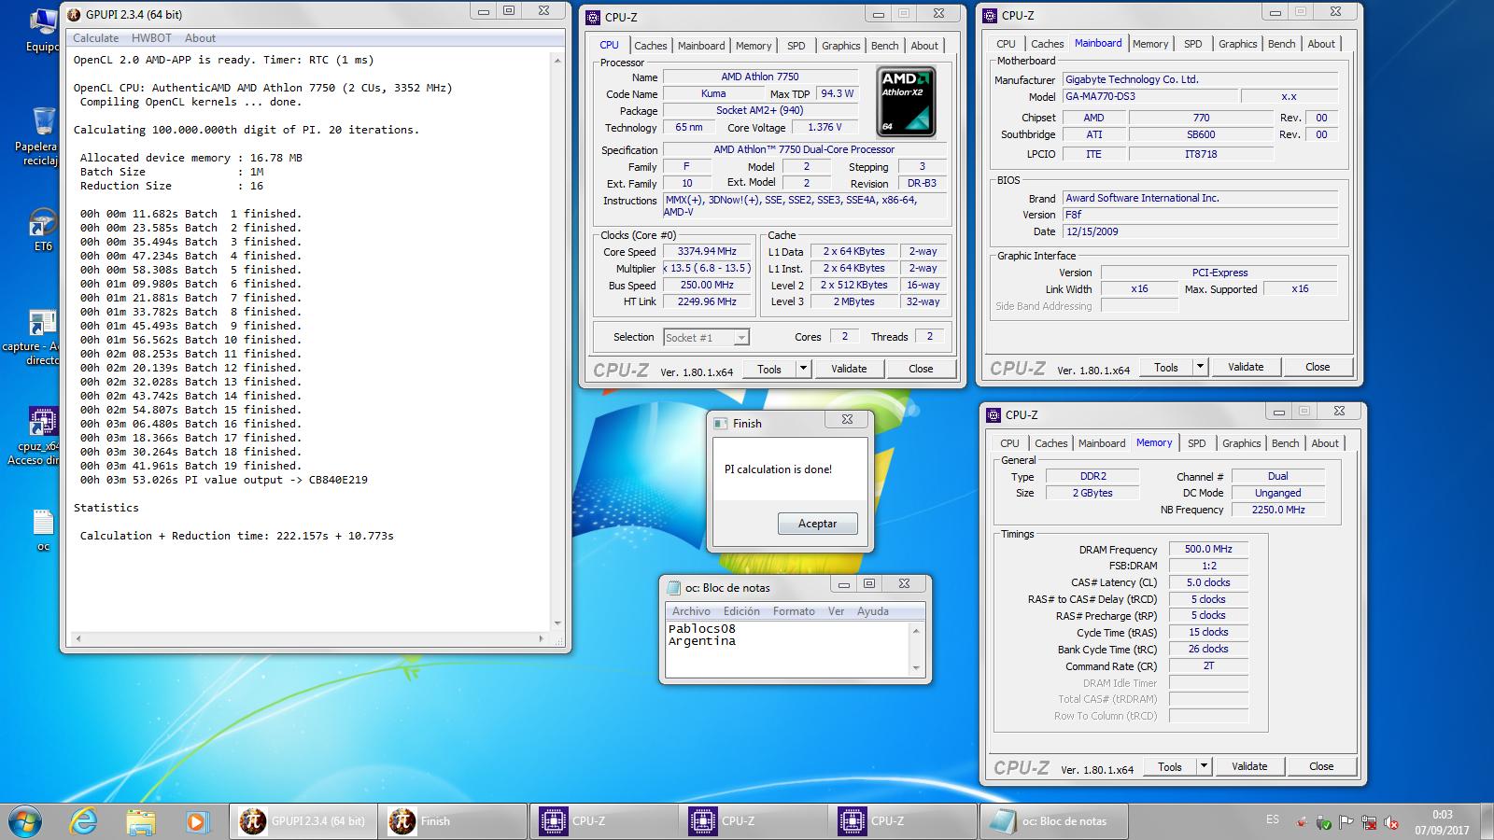
Task: Click Close in CPU-Z Mainboard window
Action: point(1318,367)
